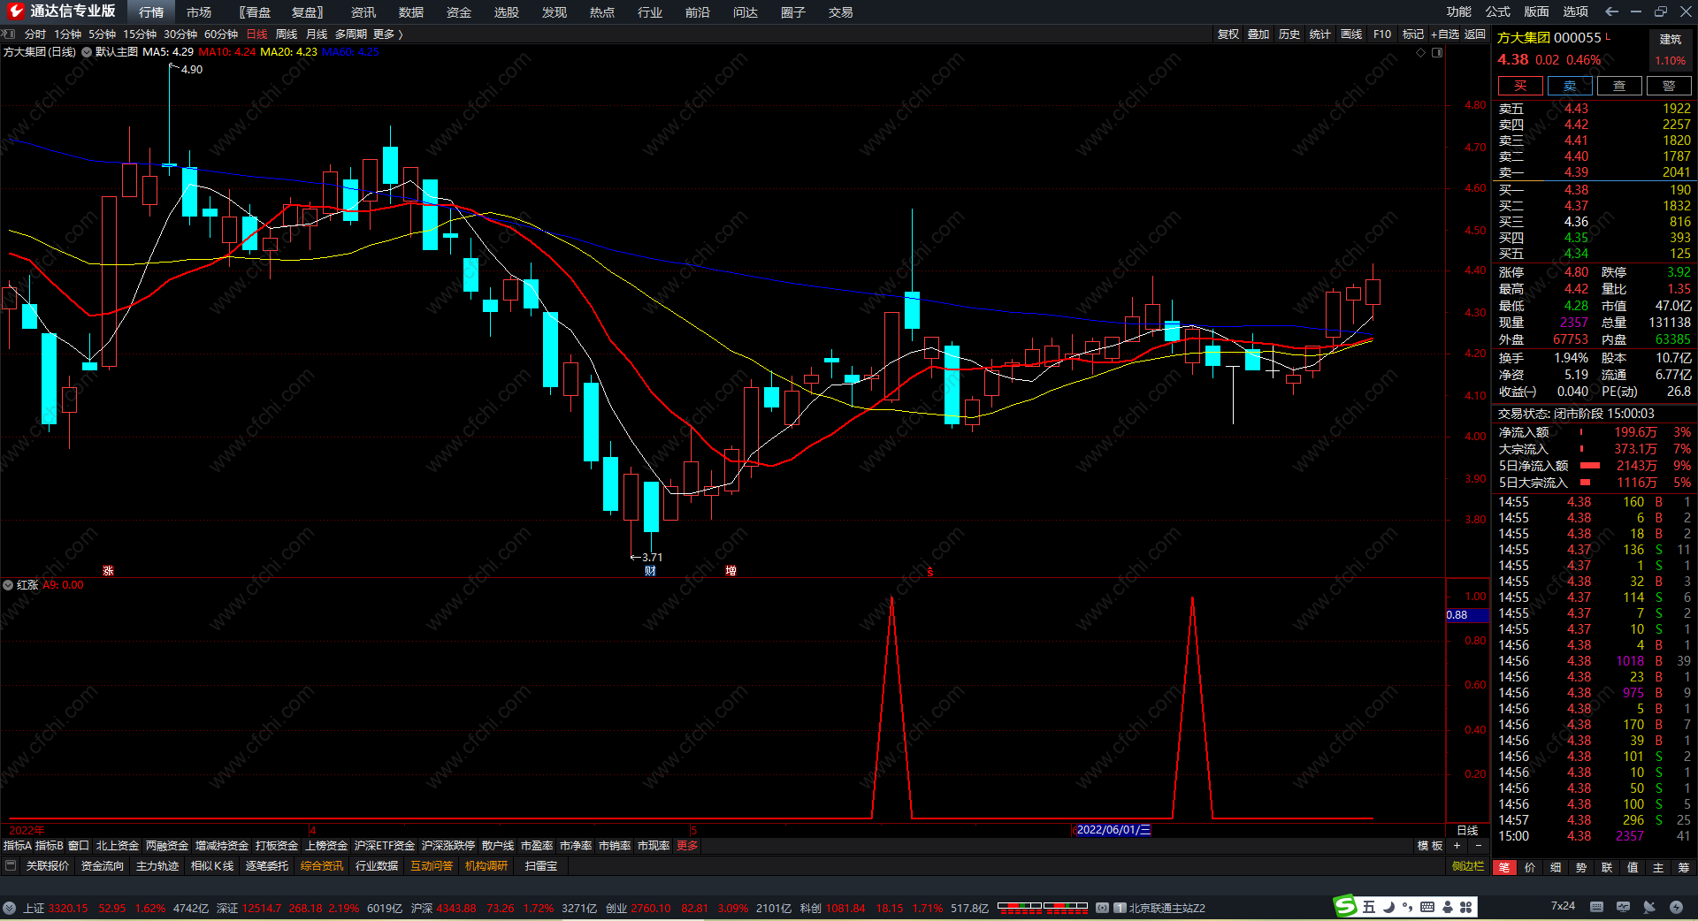Click the blue 卖 sell button
The width and height of the screenshot is (1698, 921).
(x=1570, y=86)
